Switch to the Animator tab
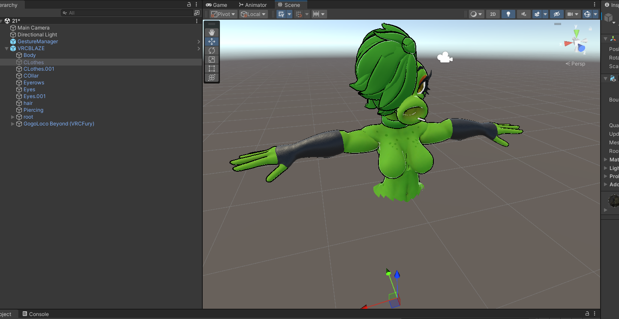This screenshot has height=319, width=619. [252, 5]
